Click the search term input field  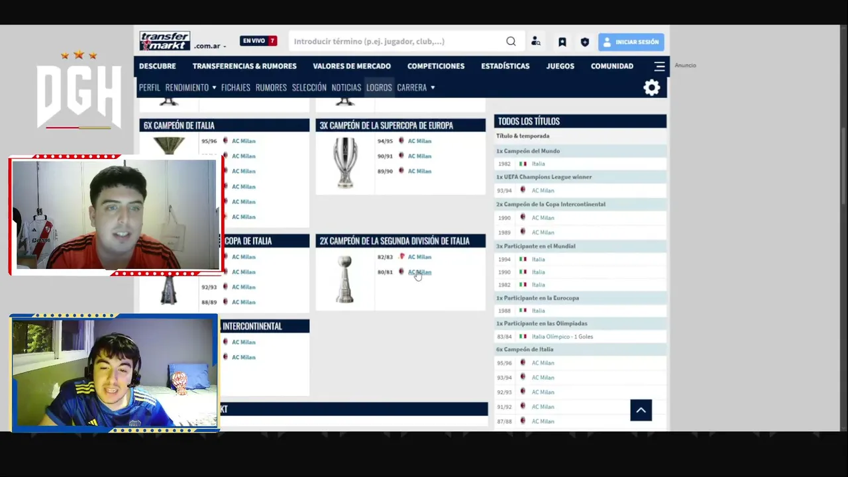[x=396, y=42]
